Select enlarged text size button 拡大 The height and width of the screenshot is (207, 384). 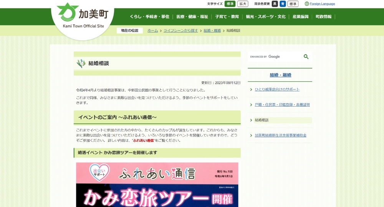243,4
